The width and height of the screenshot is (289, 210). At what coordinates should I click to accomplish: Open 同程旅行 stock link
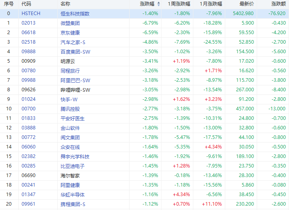(x=70, y=71)
